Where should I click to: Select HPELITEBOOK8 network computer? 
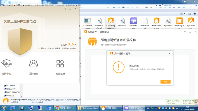tap(12, 92)
